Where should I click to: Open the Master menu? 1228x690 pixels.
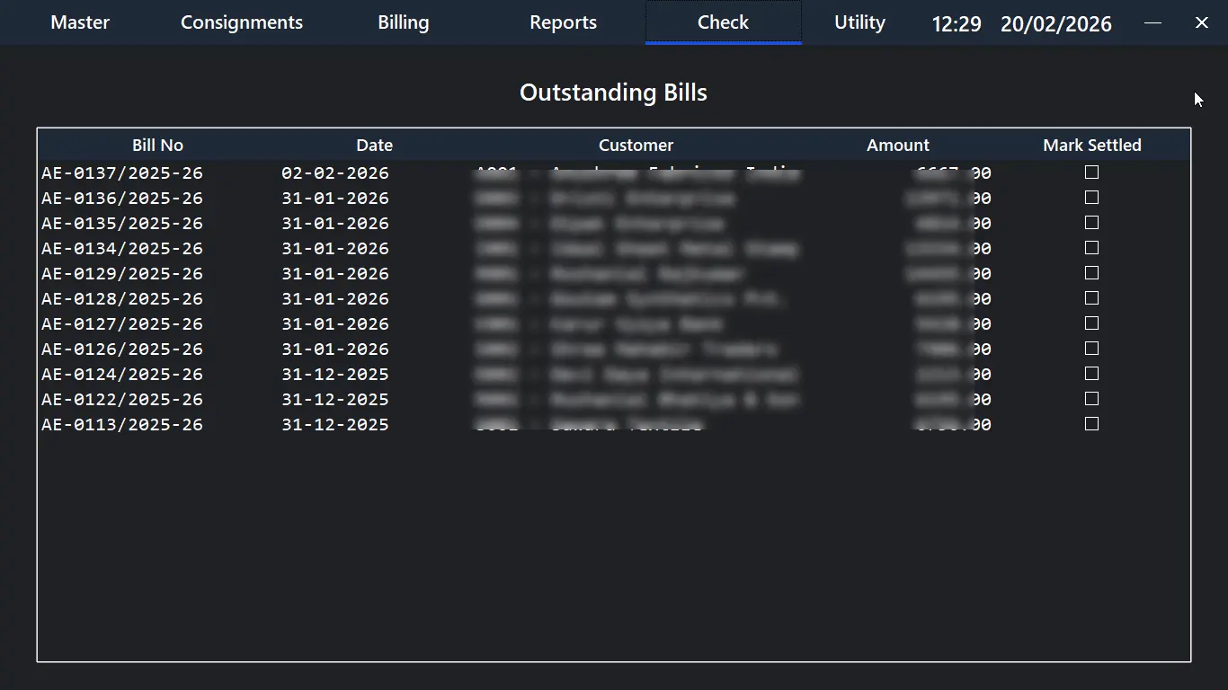coord(80,22)
